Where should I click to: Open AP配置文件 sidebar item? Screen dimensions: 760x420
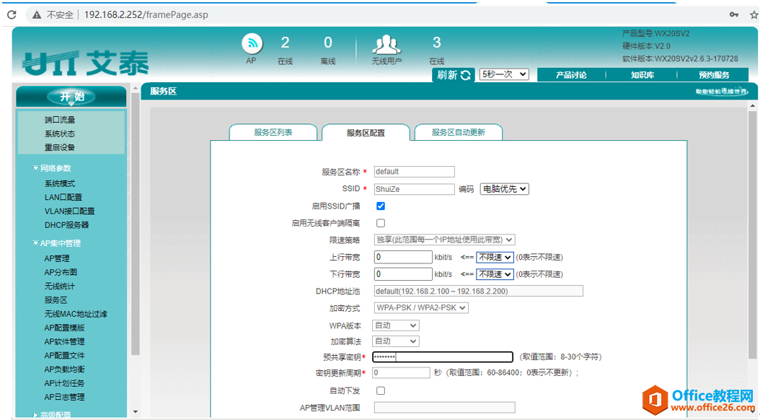pyautogui.click(x=64, y=356)
